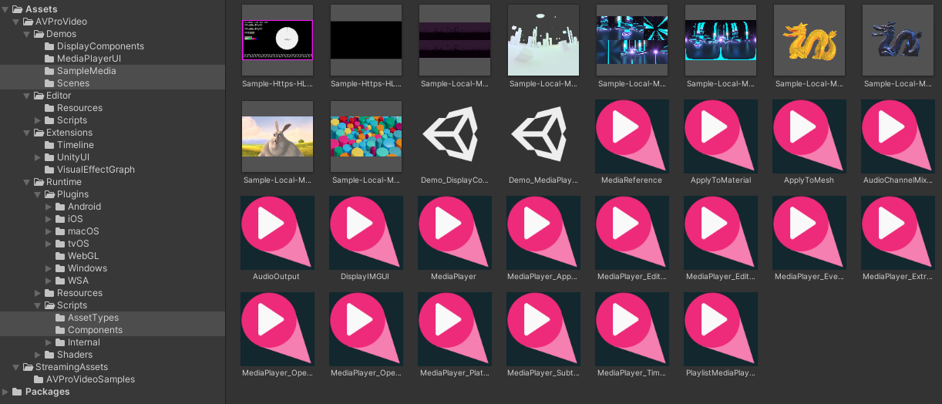Screen dimensions: 942x404
Task: Select the ApplyToMaterial script icon
Action: coord(720,136)
